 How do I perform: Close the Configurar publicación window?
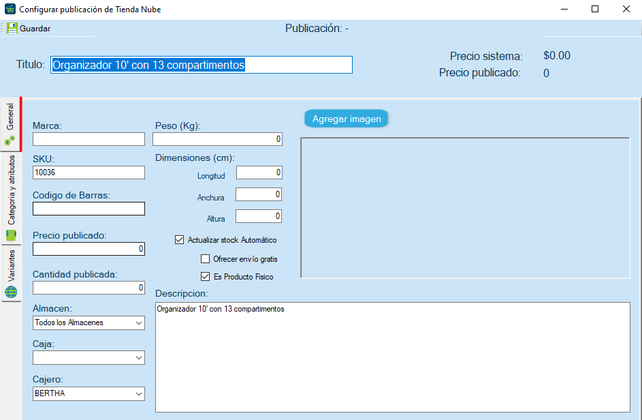tap(626, 9)
